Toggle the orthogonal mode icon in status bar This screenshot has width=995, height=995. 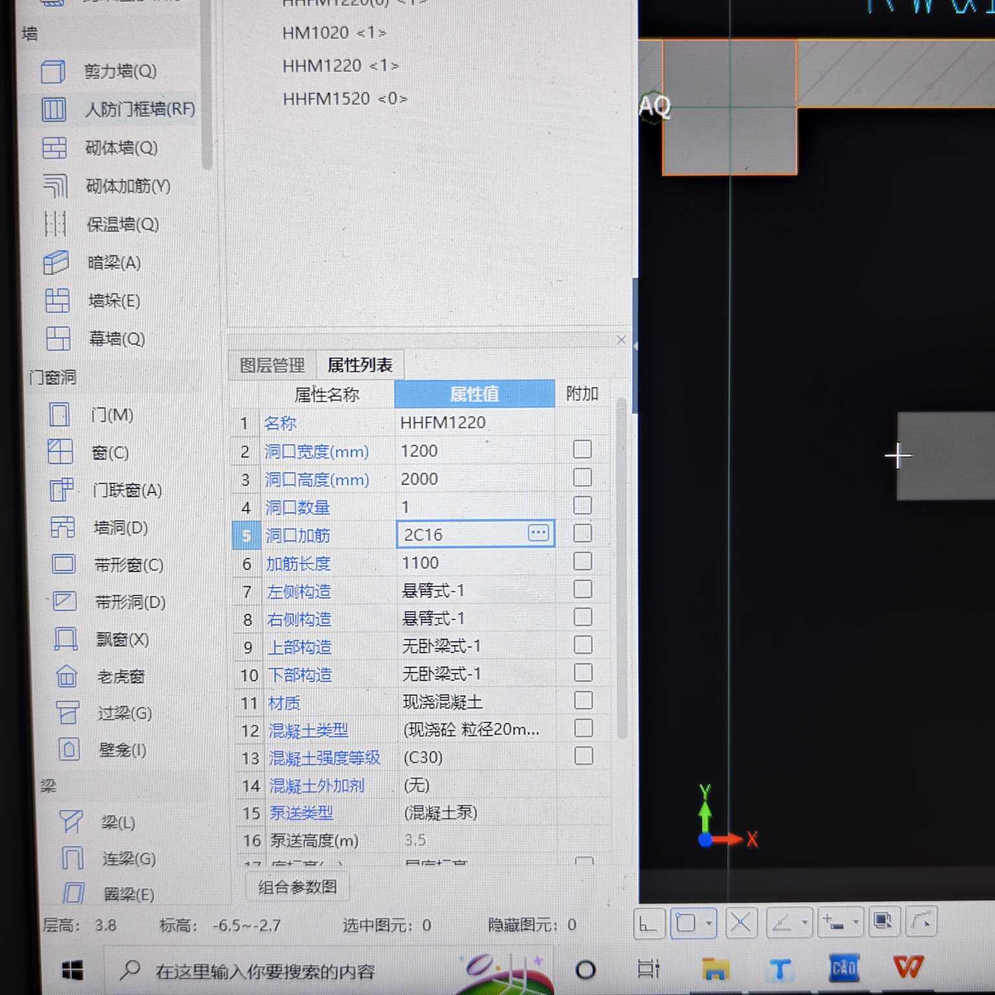(x=649, y=923)
